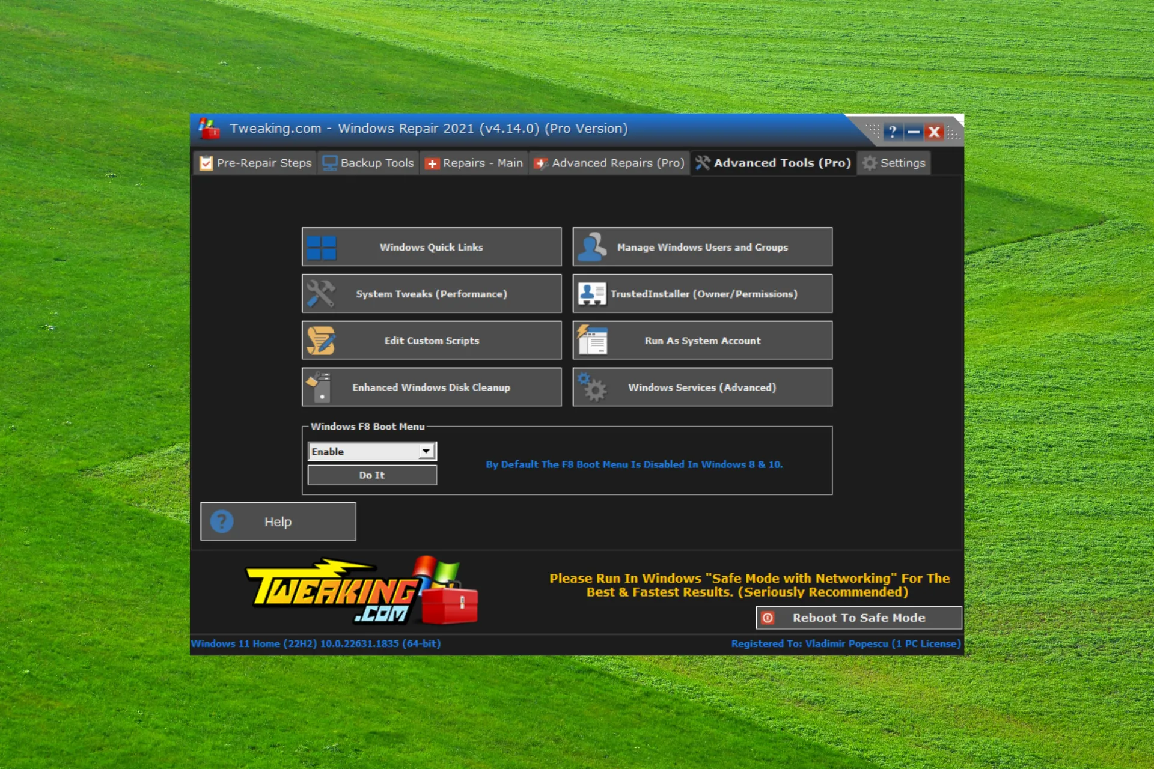Click the Do It button
The image size is (1154, 769).
[x=372, y=475]
